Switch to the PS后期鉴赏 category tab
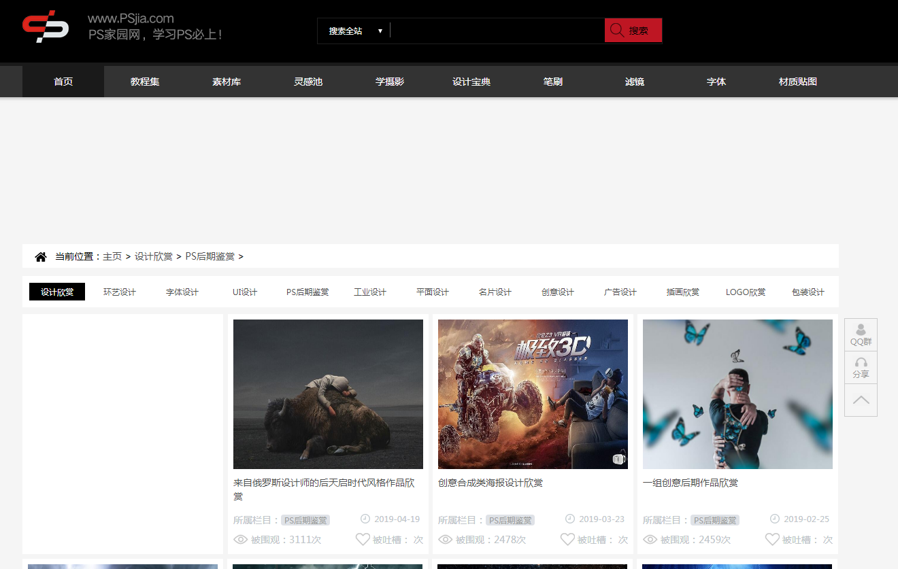Viewport: 898px width, 569px height. pos(307,292)
